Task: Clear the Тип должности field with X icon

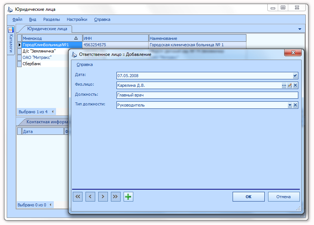Action: [295, 105]
